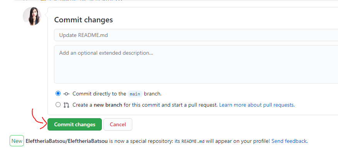Screen dimensions: 338x154
Task: Open 'Learn more about pull requests' link
Action: [x=257, y=105]
